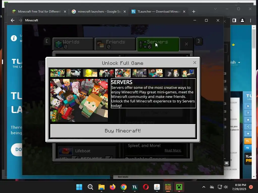Select the thumbnail with Alex and crafting items
Image resolution: width=258 pixels, height=193 pixels.
pos(74,73)
